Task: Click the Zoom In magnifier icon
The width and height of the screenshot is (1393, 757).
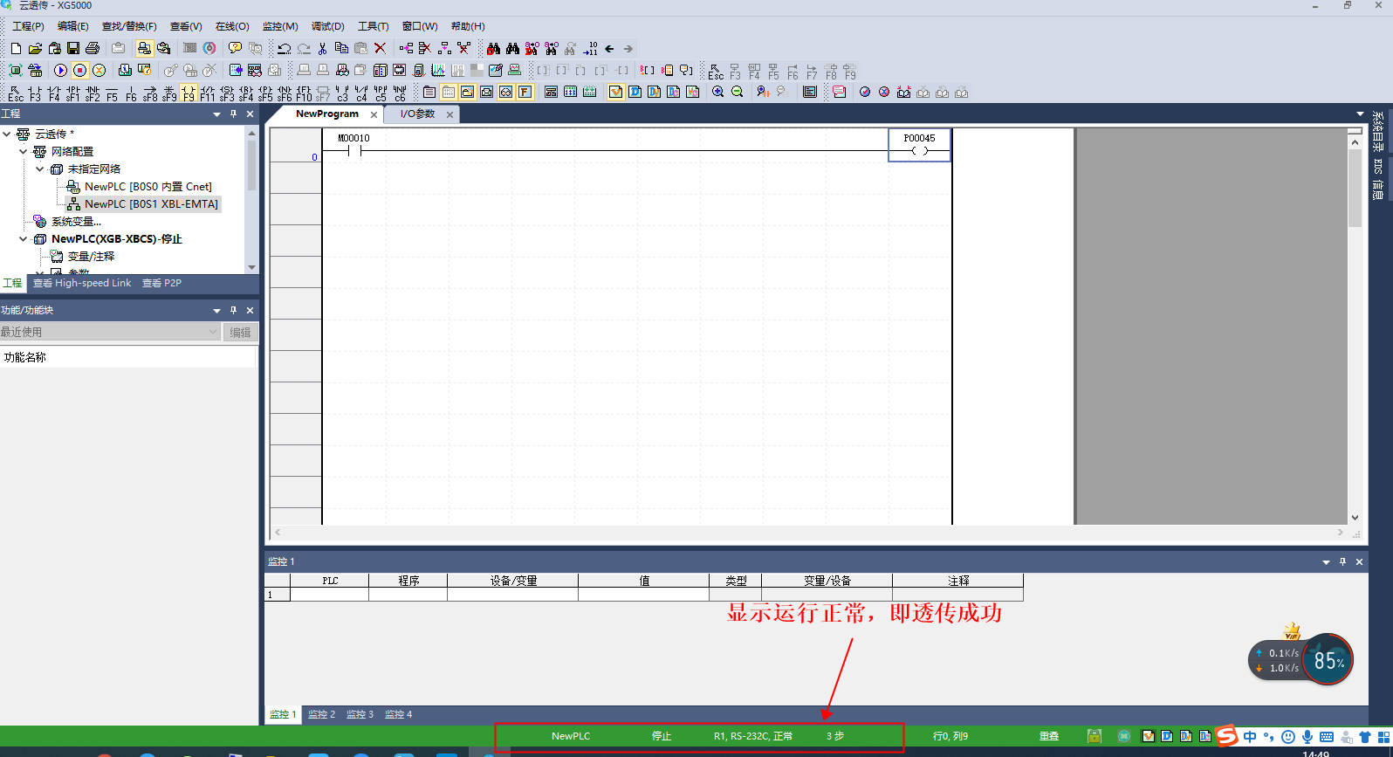Action: (717, 93)
